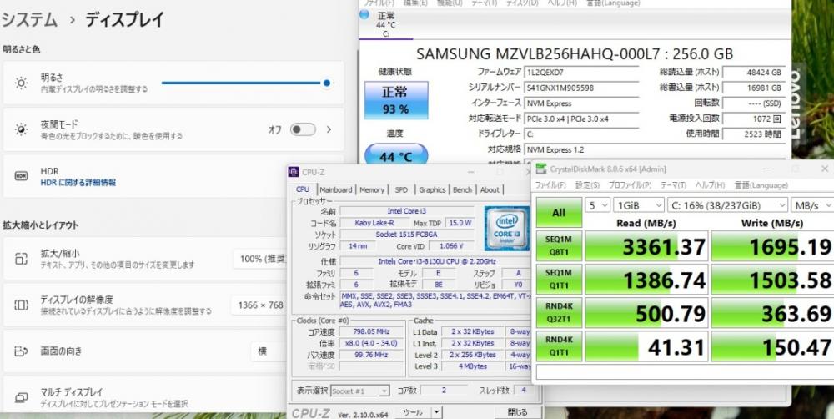Click the 1695.19 sequential write result
The height and width of the screenshot is (419, 834).
click(772, 246)
